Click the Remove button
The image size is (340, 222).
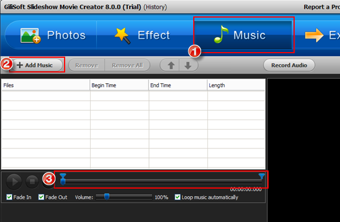(x=87, y=65)
